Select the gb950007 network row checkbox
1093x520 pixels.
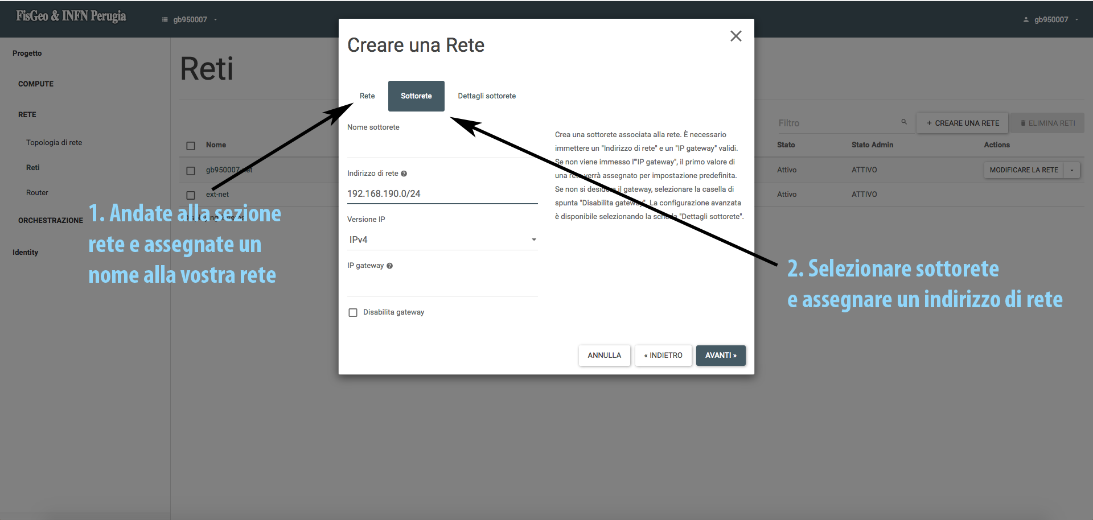pyautogui.click(x=191, y=171)
